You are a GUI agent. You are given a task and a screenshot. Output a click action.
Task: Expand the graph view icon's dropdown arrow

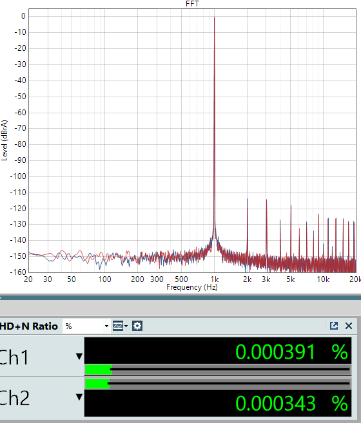click(x=126, y=326)
